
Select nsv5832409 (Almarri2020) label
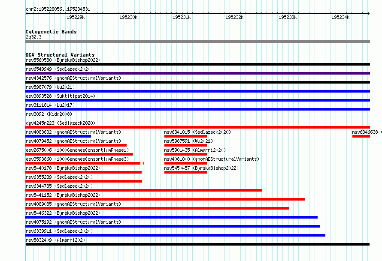pos(57,240)
